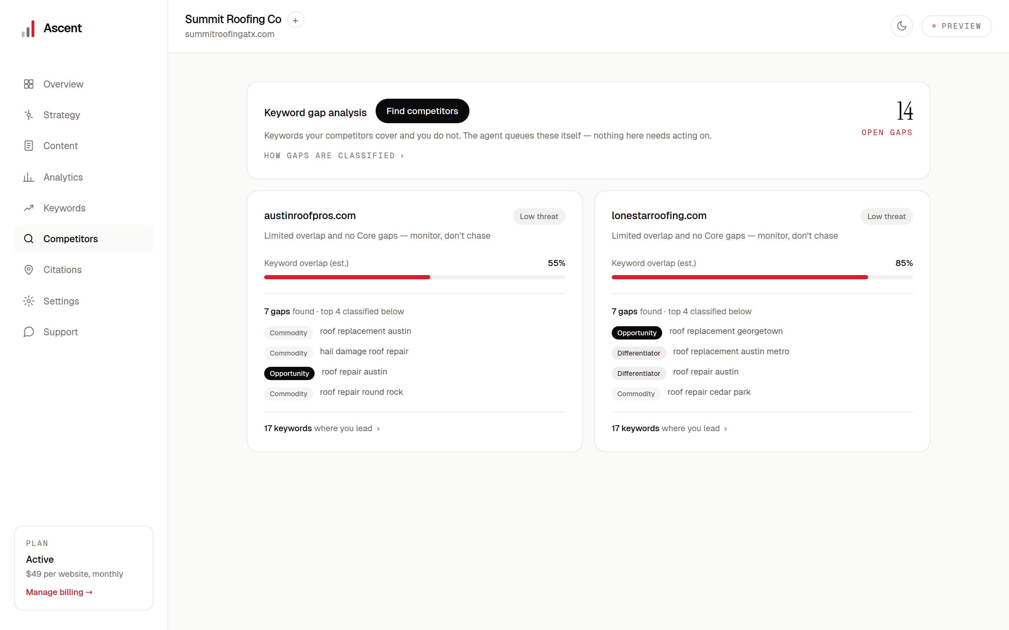
Task: Click the PREVIEW pill button
Action: (956, 26)
